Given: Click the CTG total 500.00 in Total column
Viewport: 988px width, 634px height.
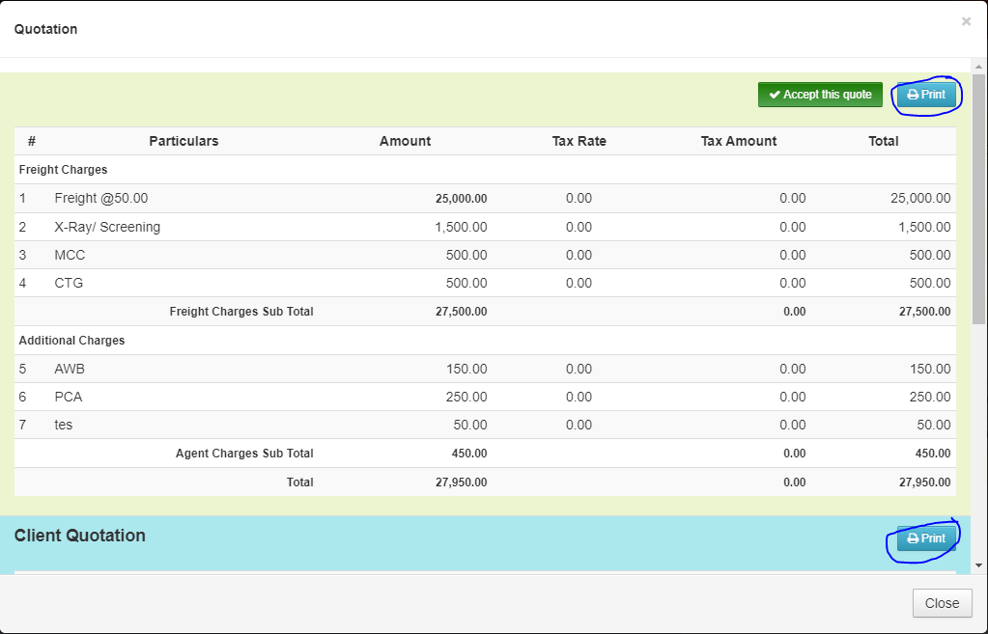Looking at the screenshot, I should coord(930,284).
